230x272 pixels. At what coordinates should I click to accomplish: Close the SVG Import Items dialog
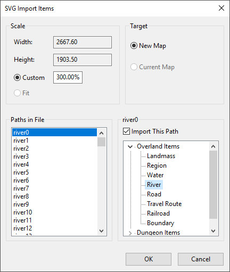pyautogui.click(x=221, y=8)
